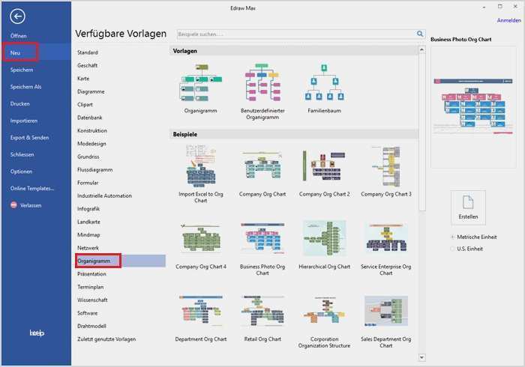Click Schliessen in the sidebar
Viewport: 525px width, 367px height.
(x=22, y=154)
